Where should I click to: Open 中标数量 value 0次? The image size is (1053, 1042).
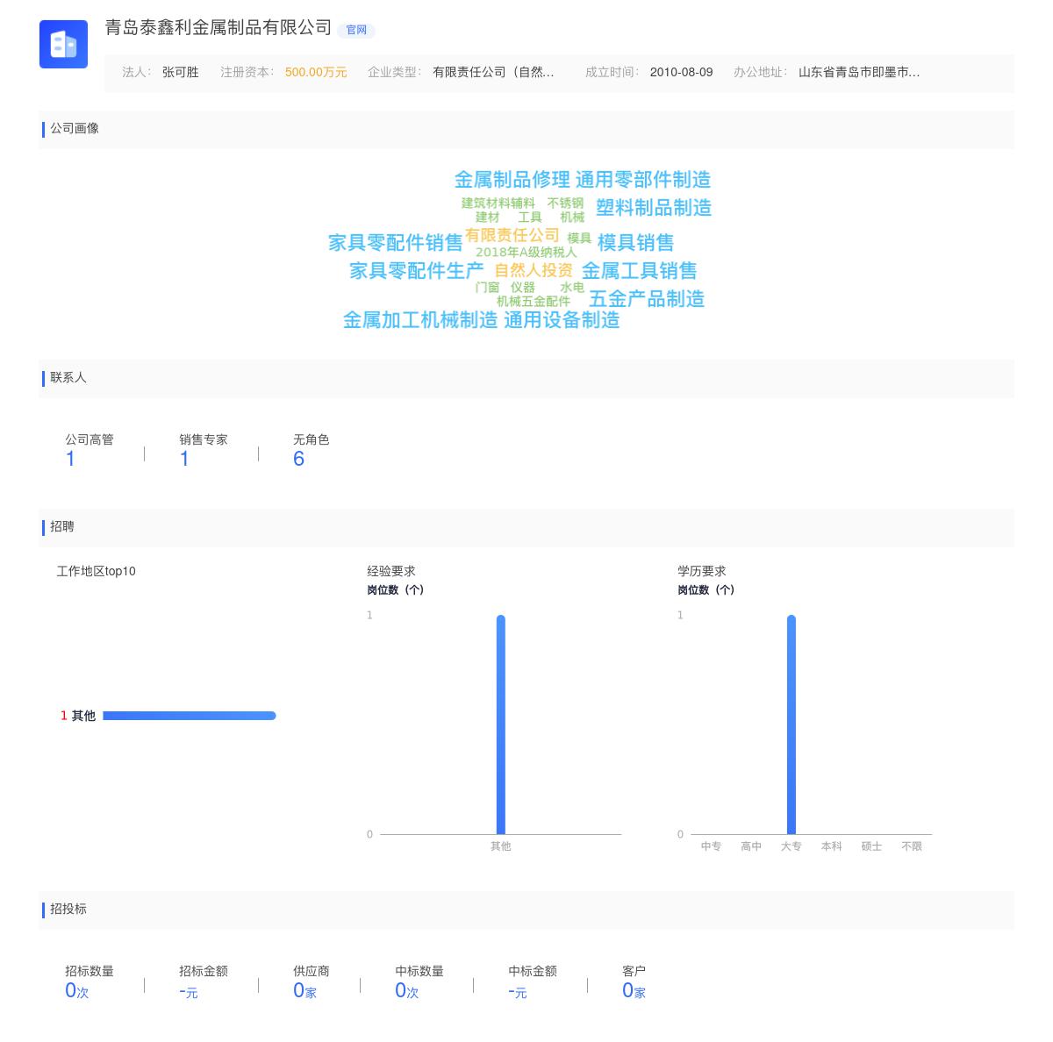[407, 991]
